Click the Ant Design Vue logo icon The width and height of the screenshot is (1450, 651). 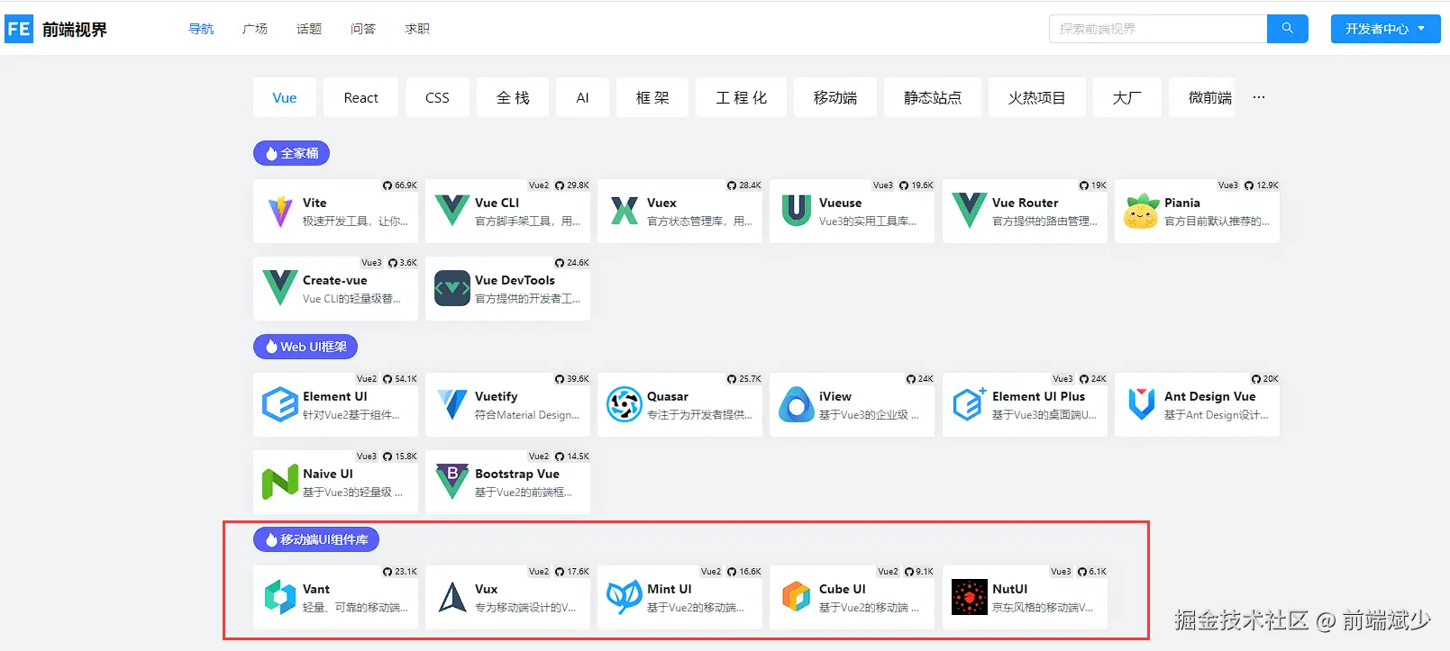(1142, 404)
